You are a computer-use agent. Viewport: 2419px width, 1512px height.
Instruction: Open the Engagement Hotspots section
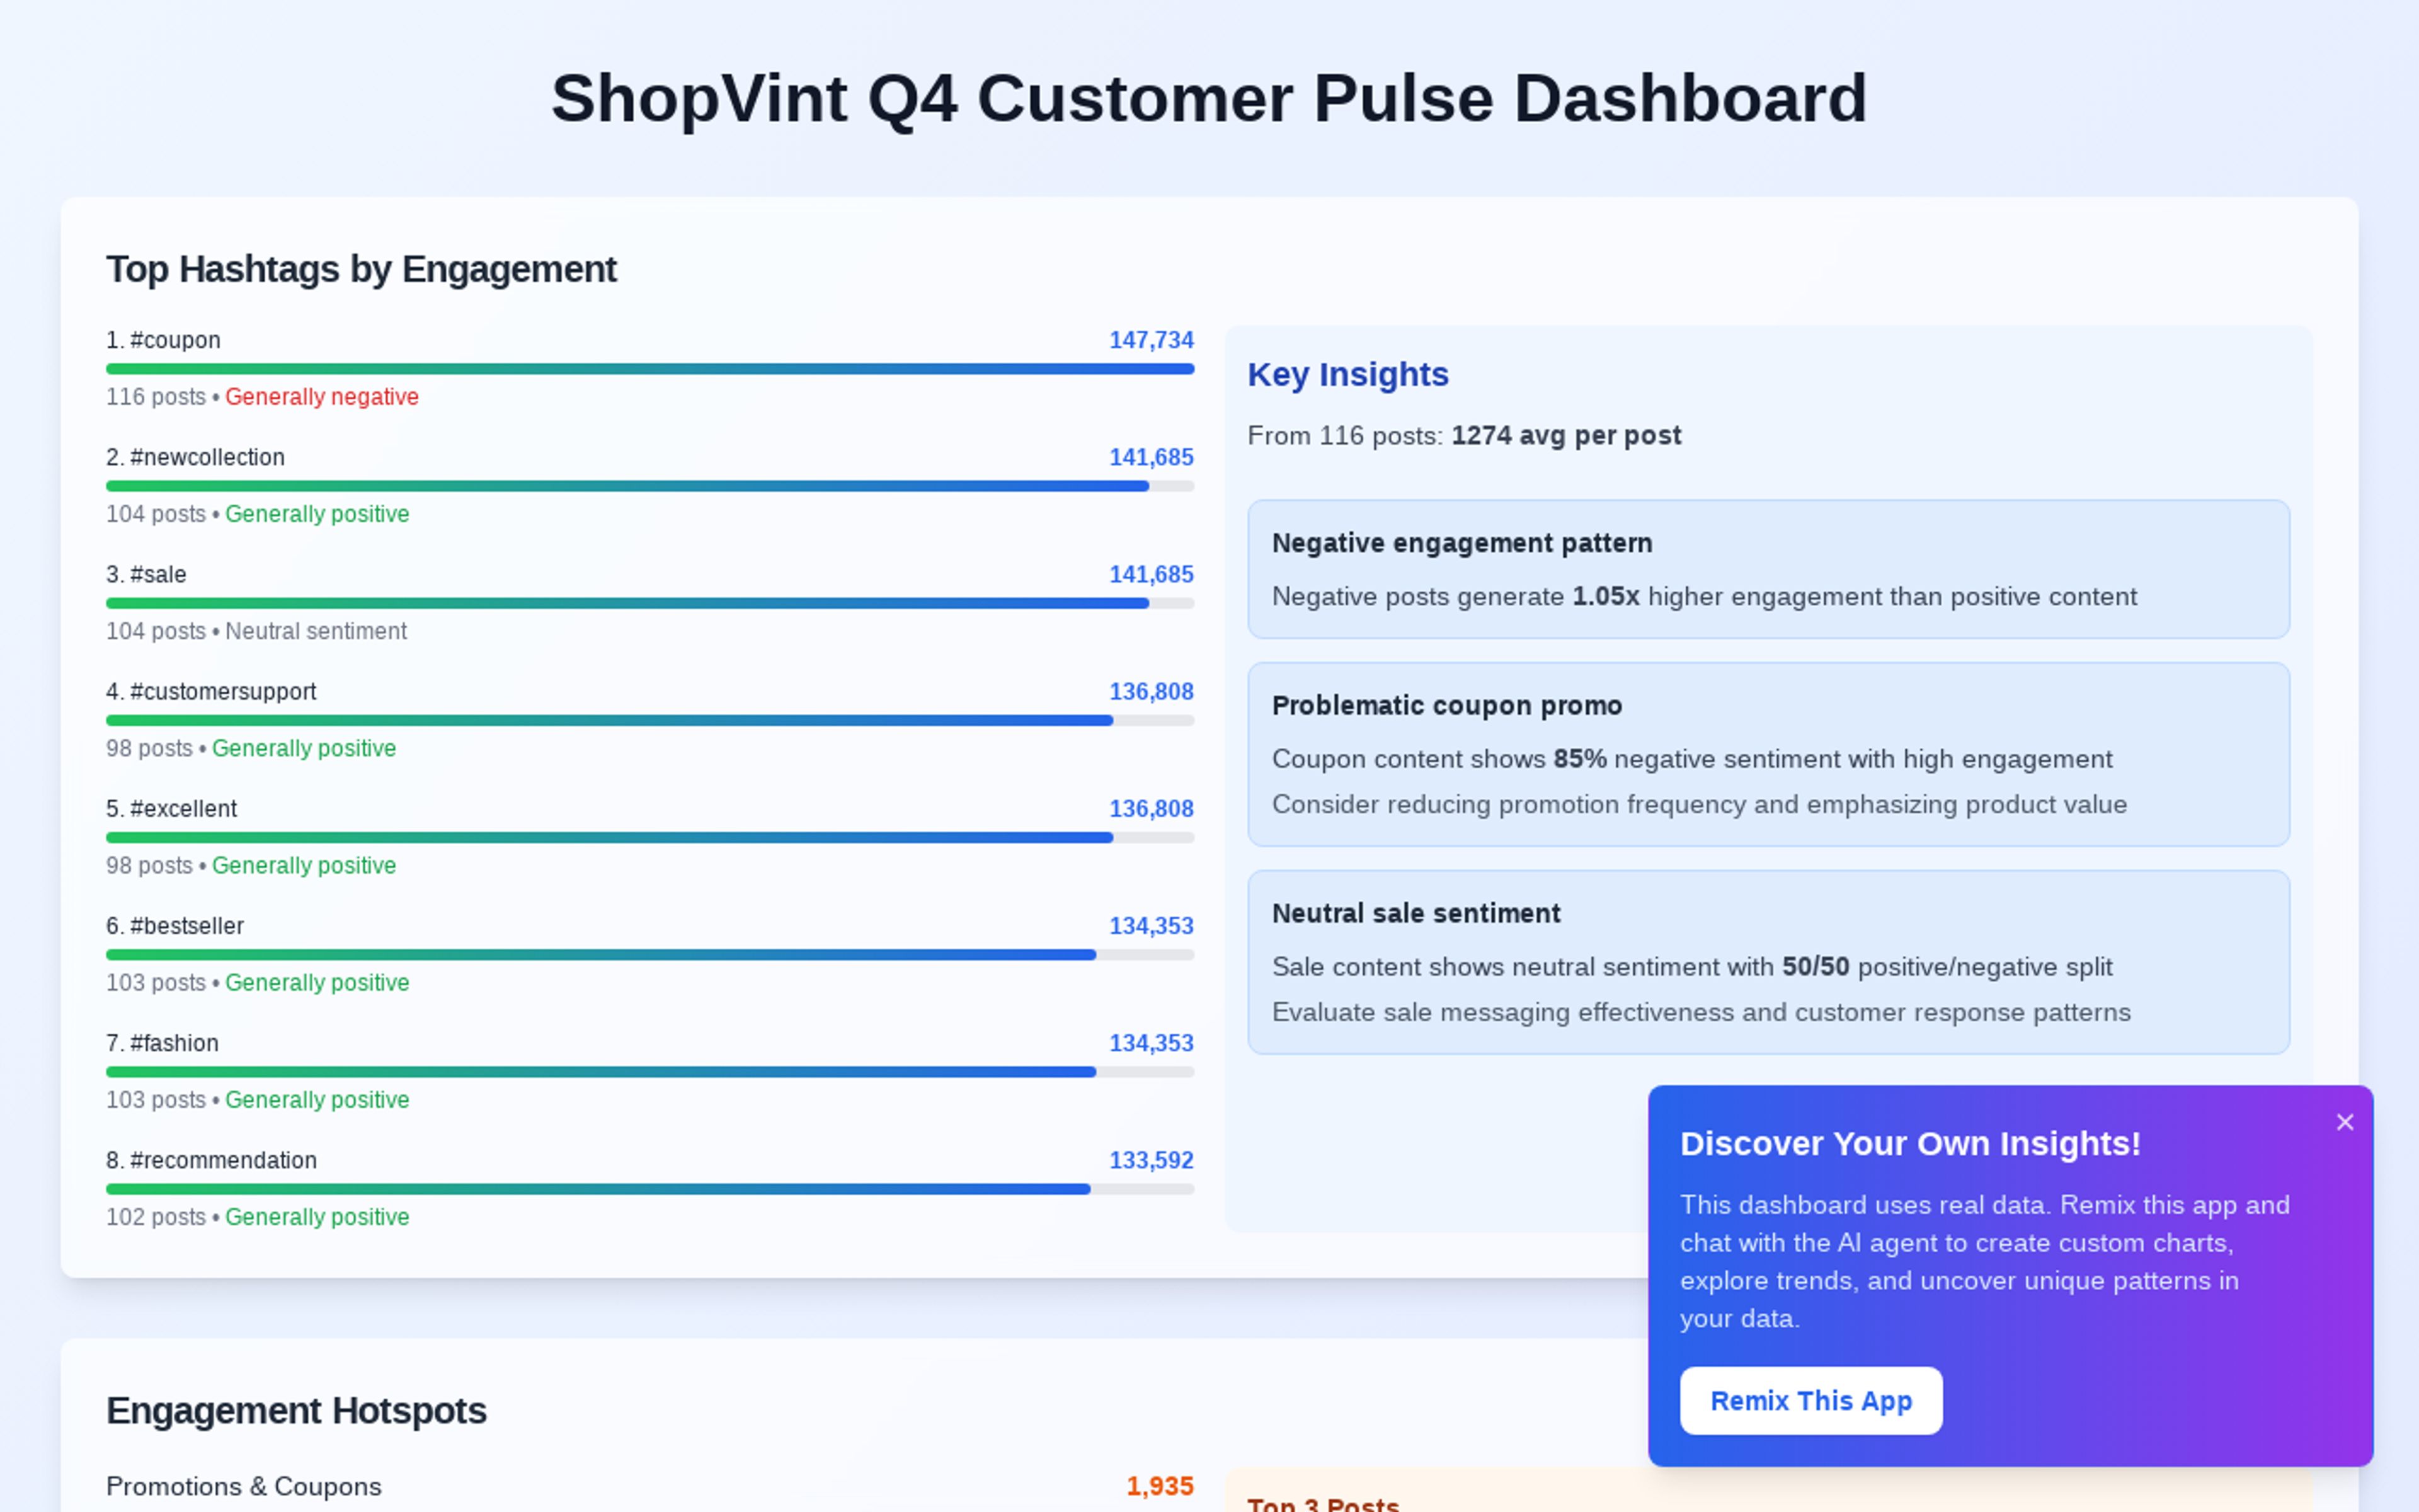(x=296, y=1411)
